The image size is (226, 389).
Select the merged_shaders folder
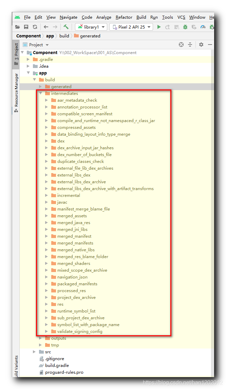pyautogui.click(x=74, y=264)
